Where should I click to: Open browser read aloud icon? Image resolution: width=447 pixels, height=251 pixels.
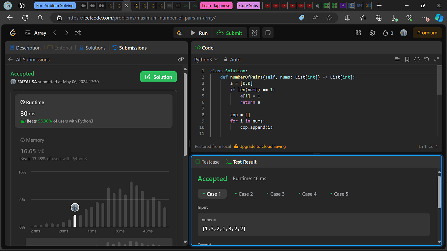coord(315,18)
